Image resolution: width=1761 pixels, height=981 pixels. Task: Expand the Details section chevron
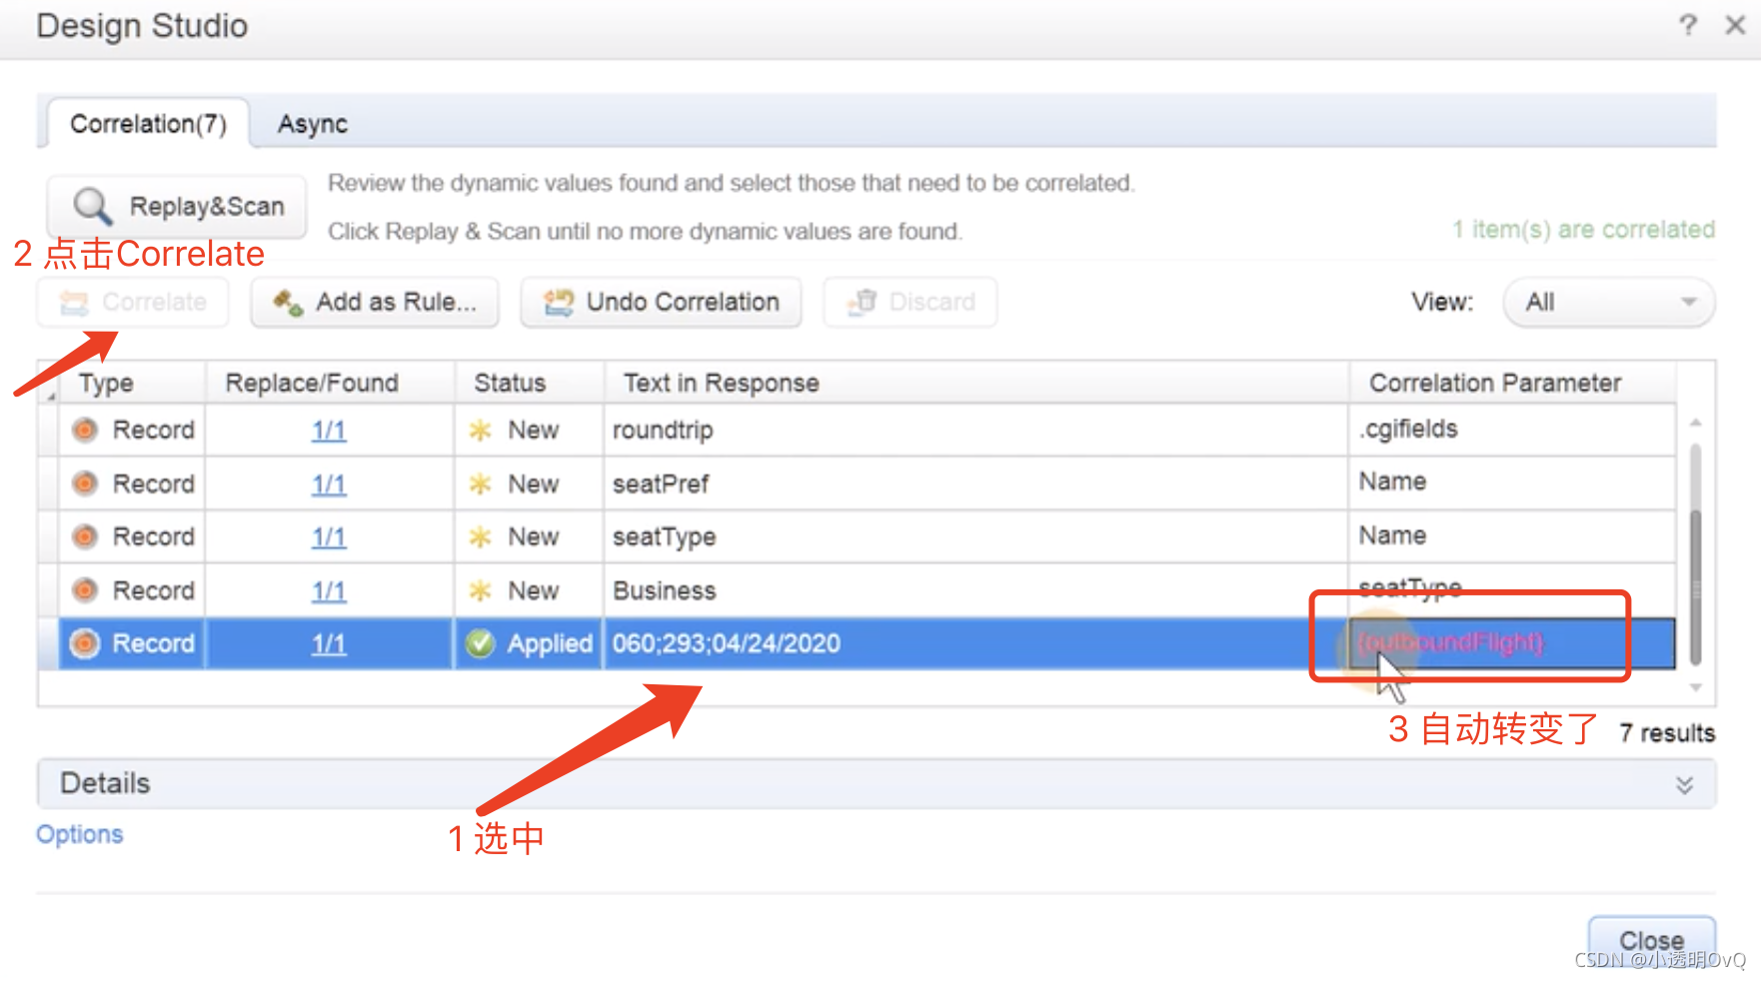pyautogui.click(x=1685, y=784)
